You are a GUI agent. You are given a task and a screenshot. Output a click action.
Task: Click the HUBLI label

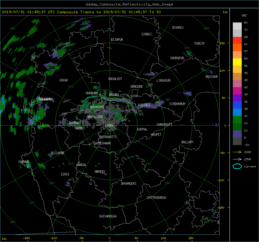tap(80, 128)
